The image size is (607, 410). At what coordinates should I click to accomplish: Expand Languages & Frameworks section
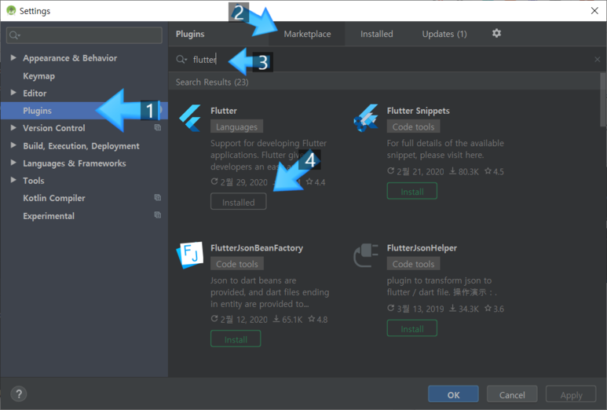pyautogui.click(x=13, y=163)
